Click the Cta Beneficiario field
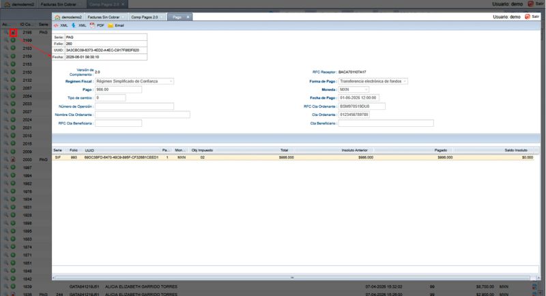 (x=386, y=123)
